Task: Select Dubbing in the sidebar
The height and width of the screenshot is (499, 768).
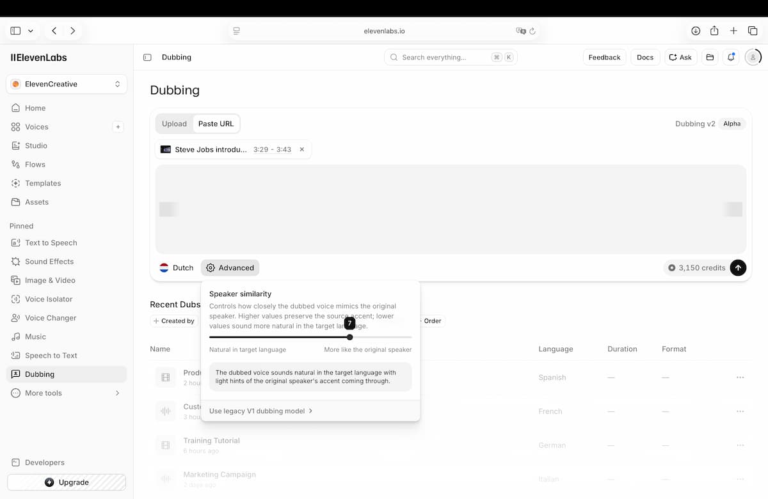Action: tap(67, 374)
